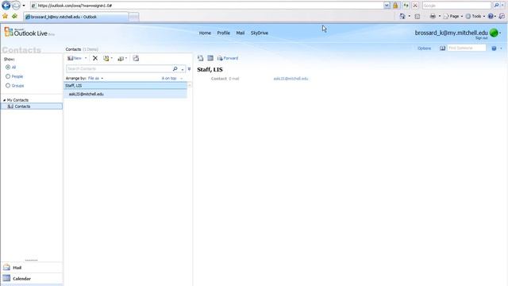Go back with the browser Back arrow

6,6
